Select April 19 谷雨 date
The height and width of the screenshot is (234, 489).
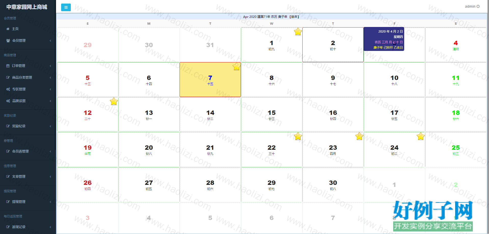[x=88, y=149]
